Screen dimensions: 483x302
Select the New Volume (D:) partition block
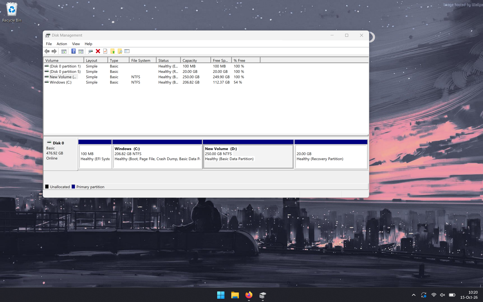[248, 154]
